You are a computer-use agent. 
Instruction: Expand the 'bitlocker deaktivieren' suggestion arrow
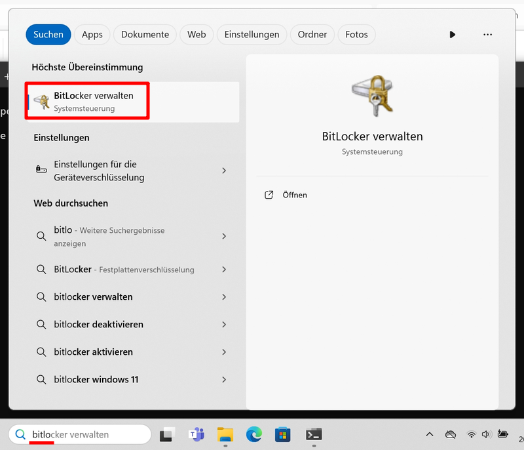tap(224, 325)
